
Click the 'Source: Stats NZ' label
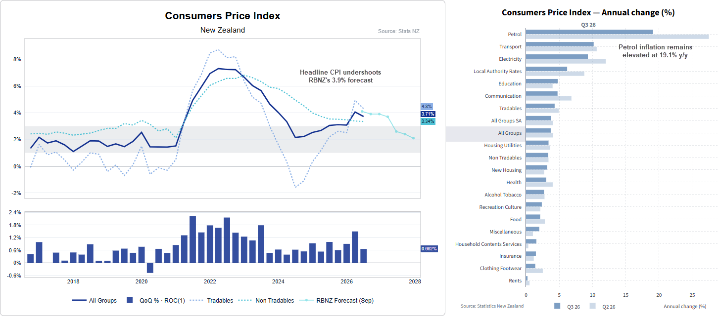399,31
